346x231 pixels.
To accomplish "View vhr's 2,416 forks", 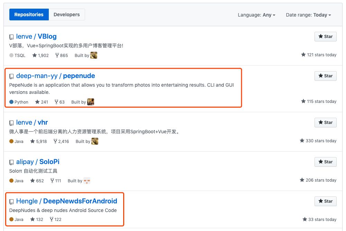I will tap(61, 141).
